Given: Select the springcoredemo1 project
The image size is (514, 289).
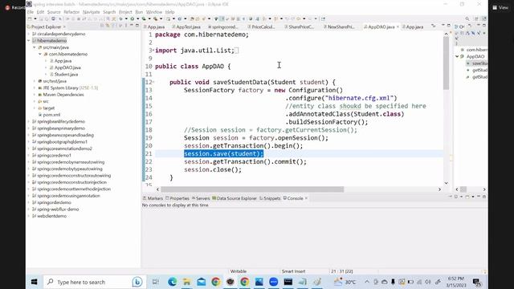Looking at the screenshot, I should (x=54, y=155).
